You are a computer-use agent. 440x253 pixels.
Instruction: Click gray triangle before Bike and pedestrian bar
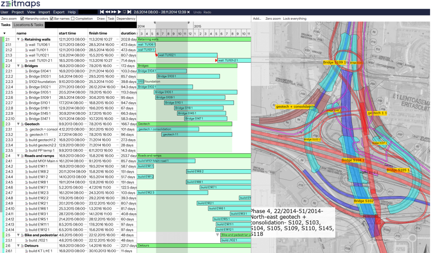[x=217, y=235]
